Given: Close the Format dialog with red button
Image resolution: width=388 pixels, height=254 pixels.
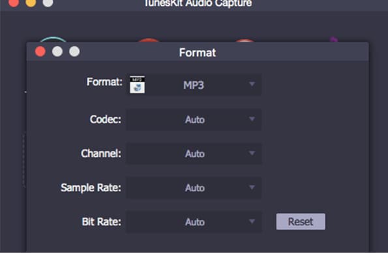Looking at the screenshot, I should pyautogui.click(x=40, y=52).
